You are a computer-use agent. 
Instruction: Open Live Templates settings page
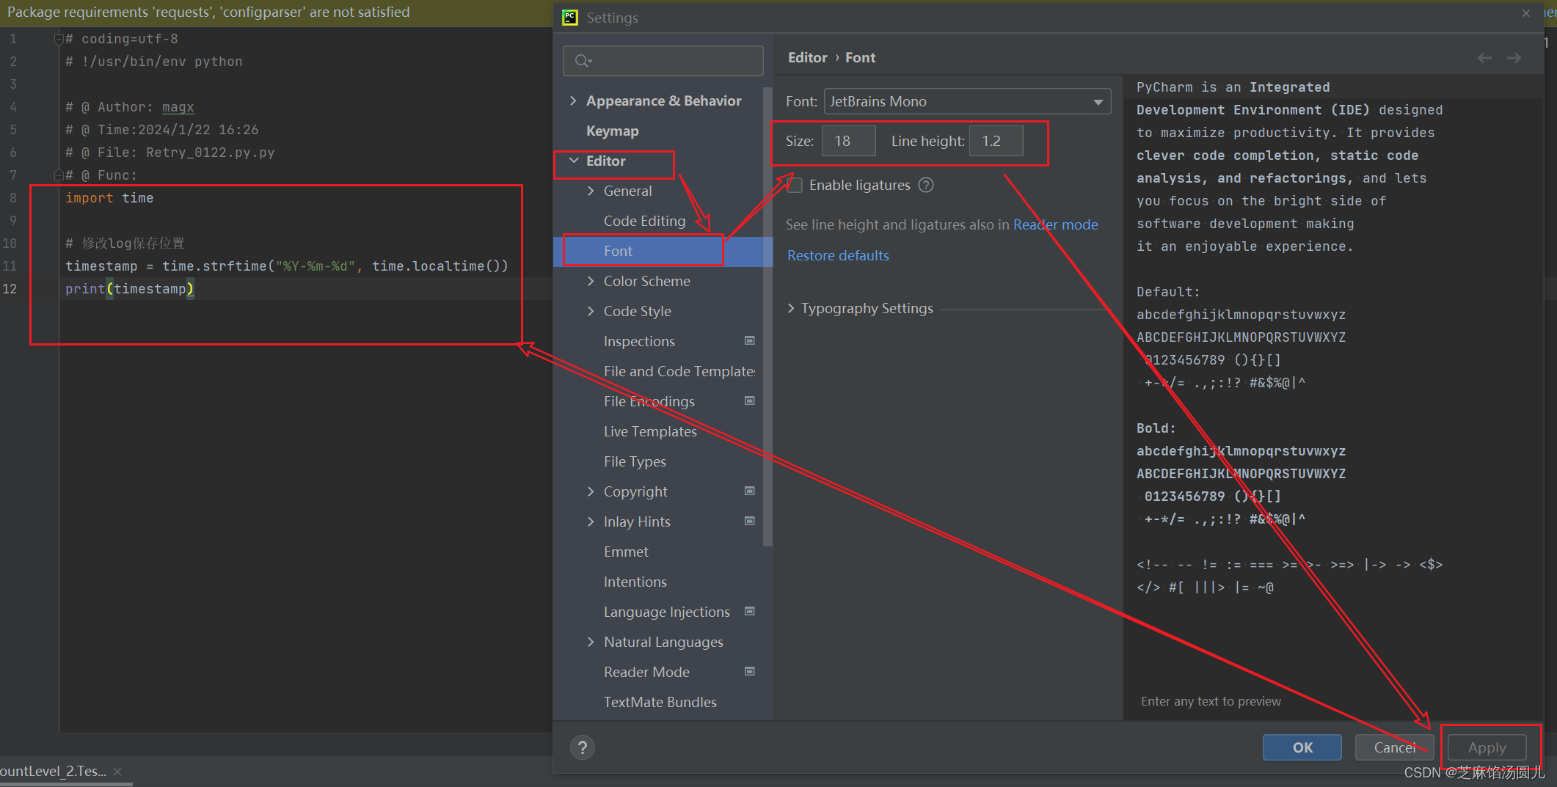(650, 431)
